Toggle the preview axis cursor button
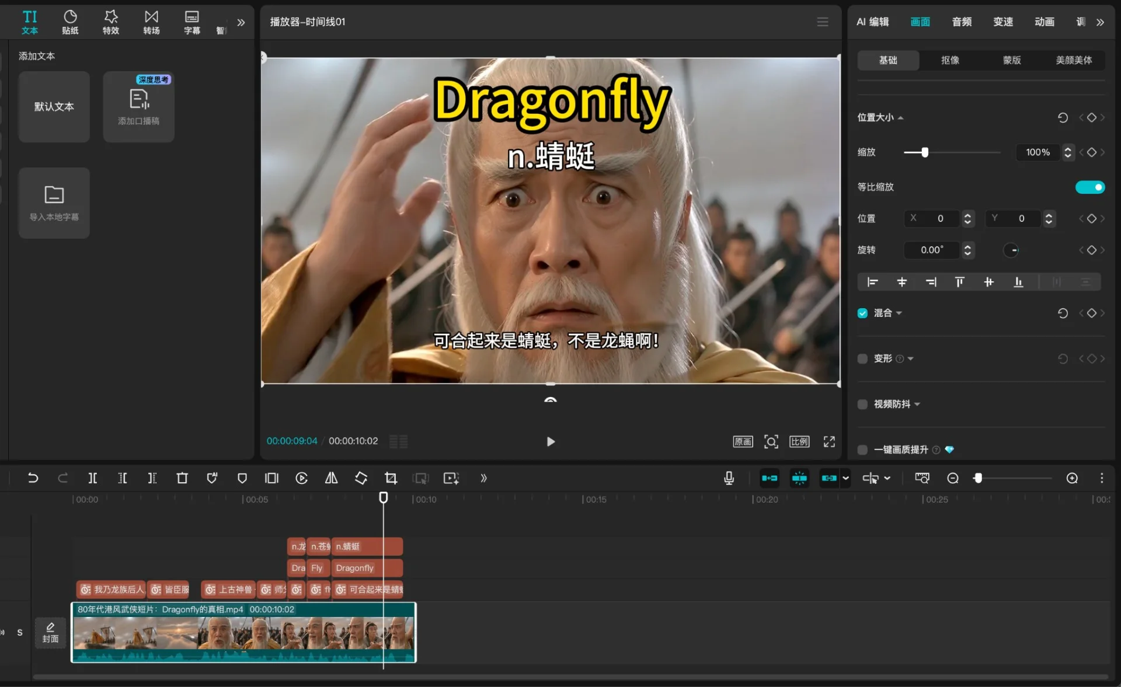Viewport: 1121px width, 687px height. coord(871,479)
